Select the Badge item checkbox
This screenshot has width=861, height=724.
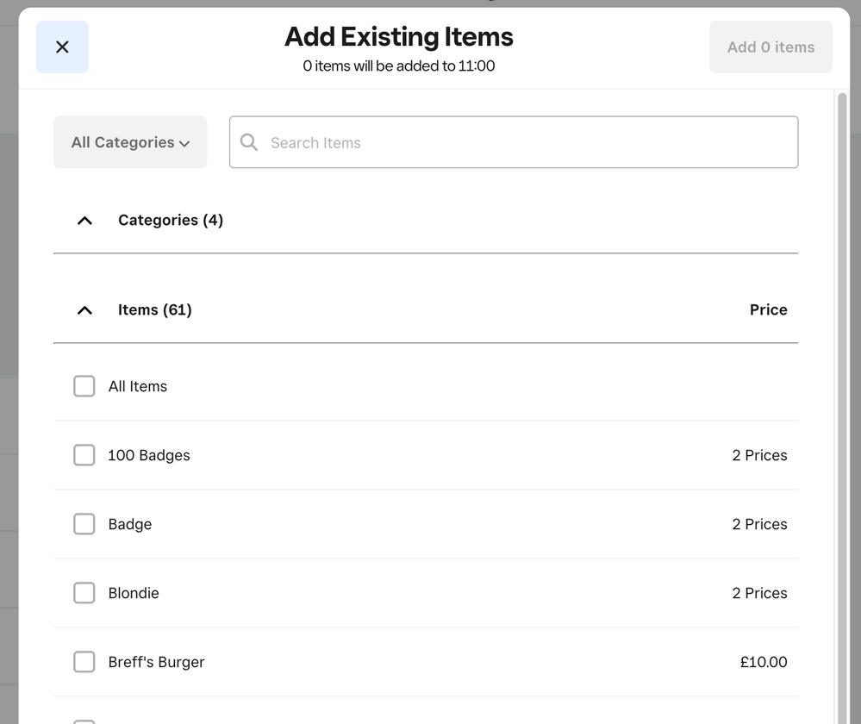pos(84,524)
